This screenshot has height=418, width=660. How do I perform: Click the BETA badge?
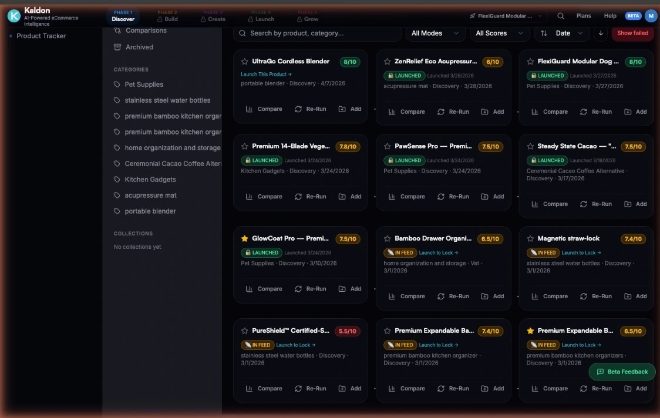633,16
